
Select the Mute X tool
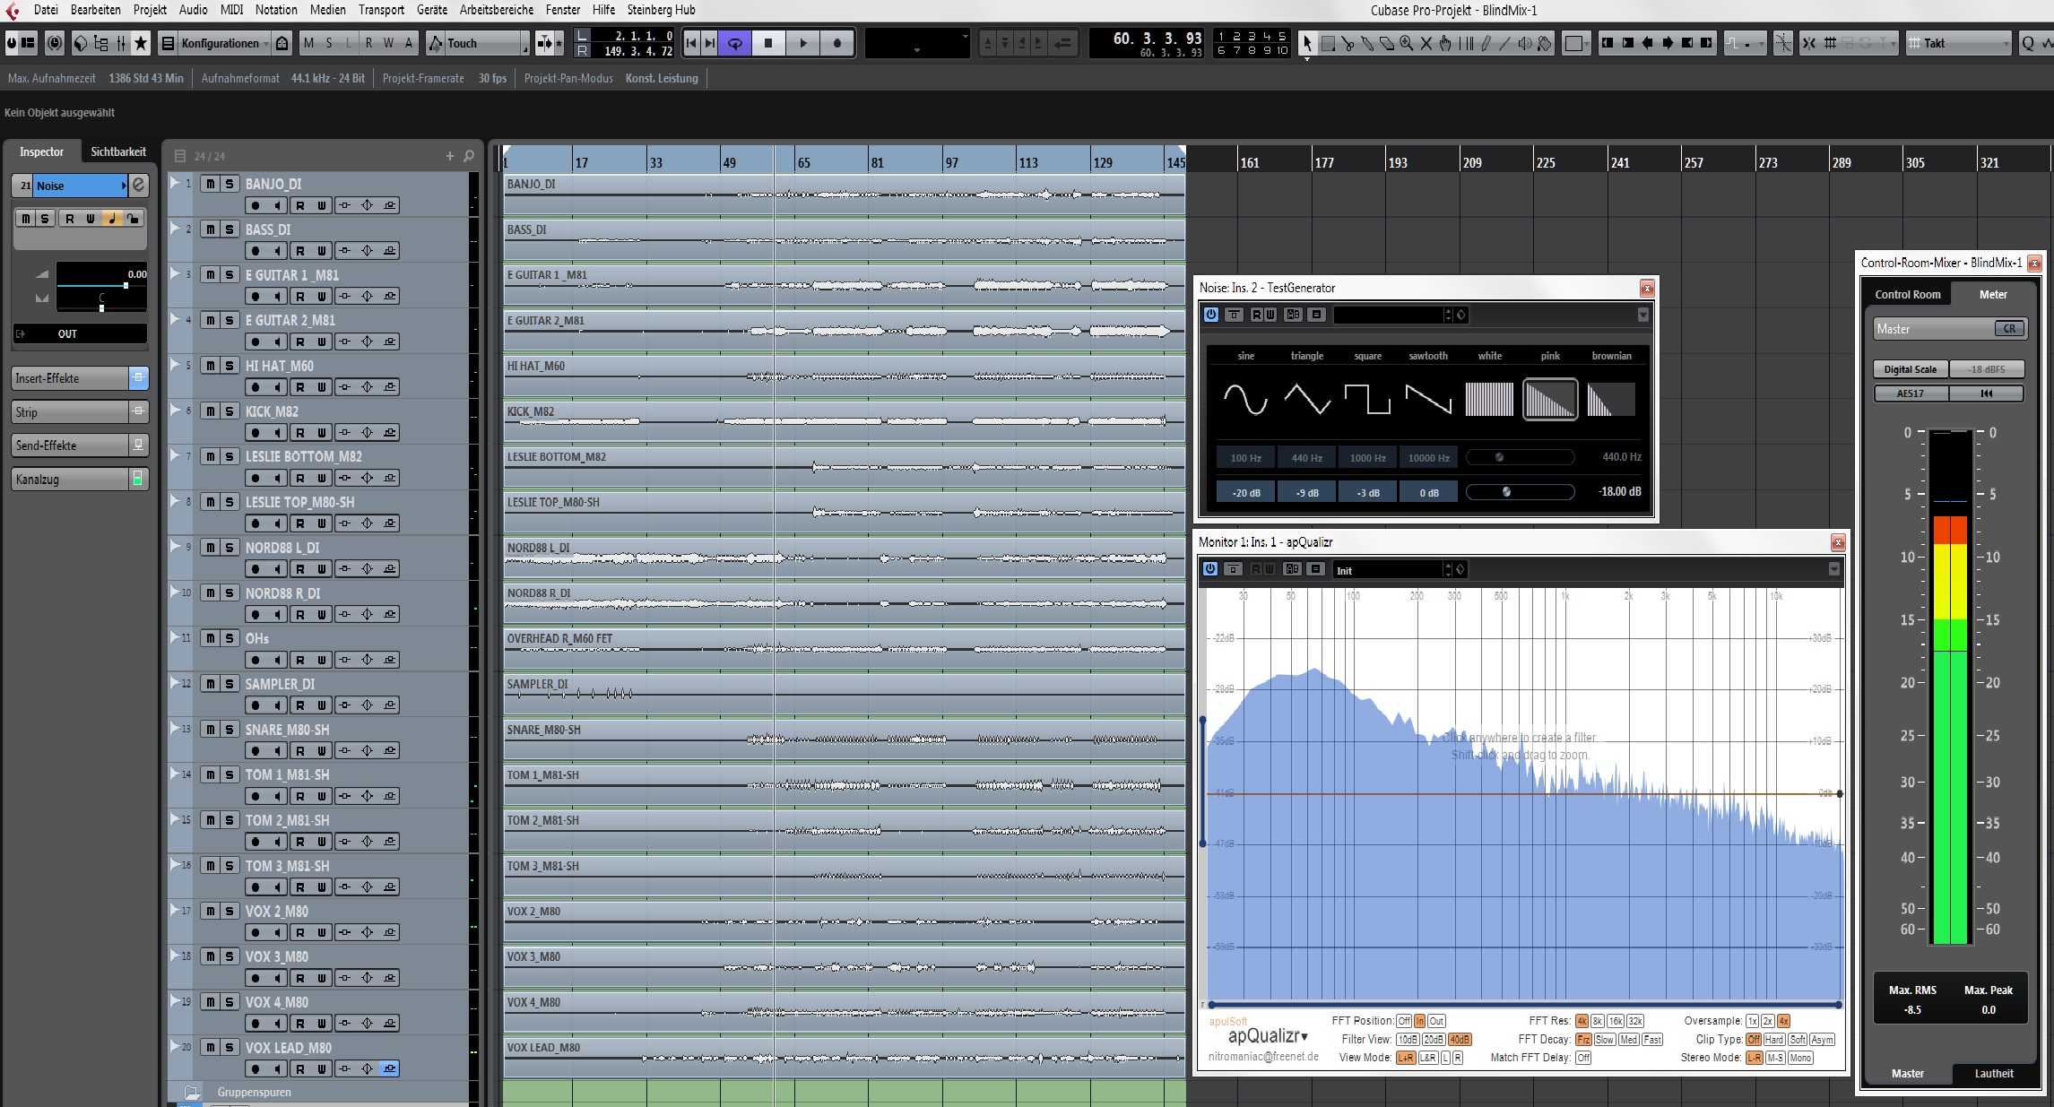click(1426, 43)
